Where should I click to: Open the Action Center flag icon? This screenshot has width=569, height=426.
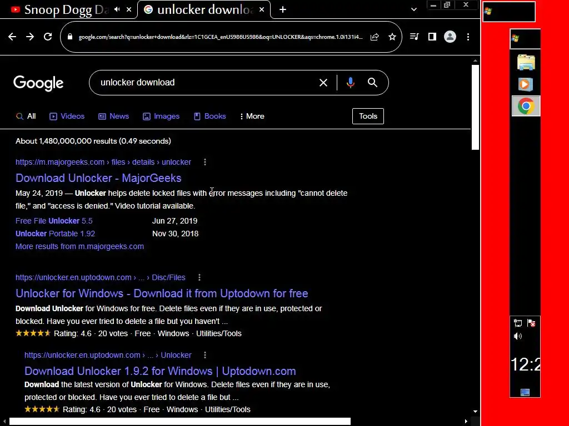[x=532, y=323]
